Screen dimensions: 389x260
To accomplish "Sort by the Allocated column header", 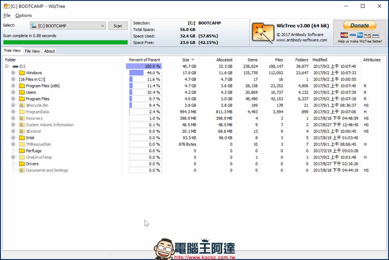I will pos(216,60).
